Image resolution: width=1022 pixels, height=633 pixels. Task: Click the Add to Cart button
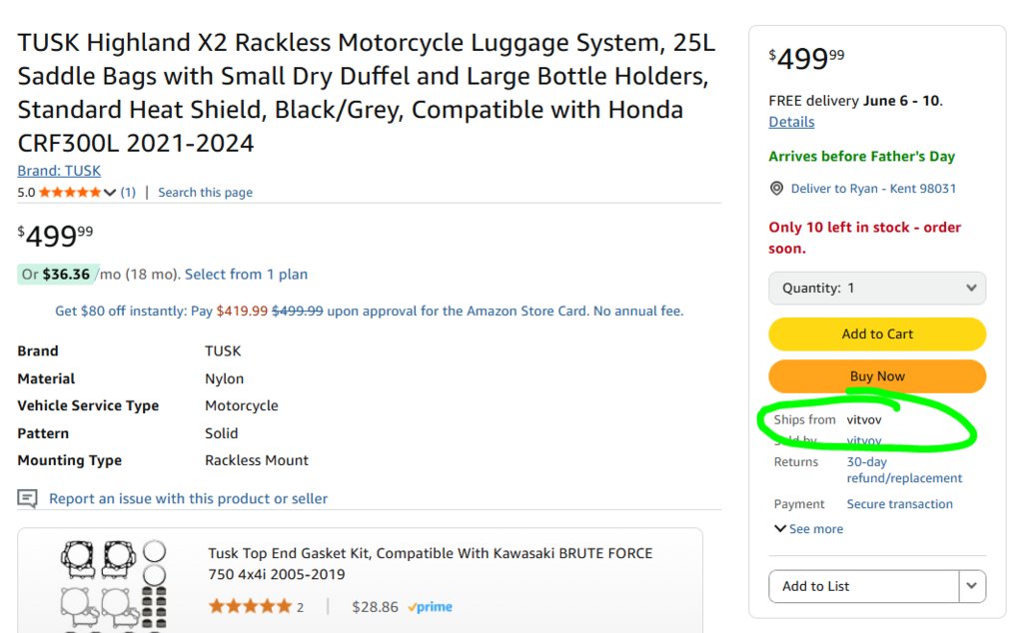(x=877, y=334)
